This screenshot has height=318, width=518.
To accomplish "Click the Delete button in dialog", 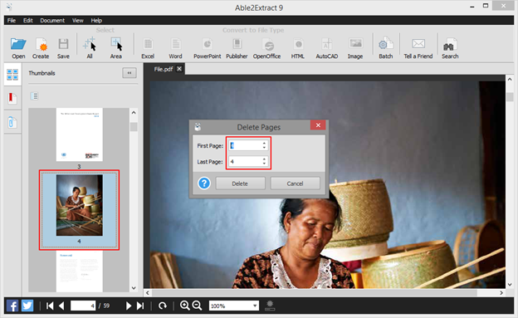I will [x=240, y=183].
